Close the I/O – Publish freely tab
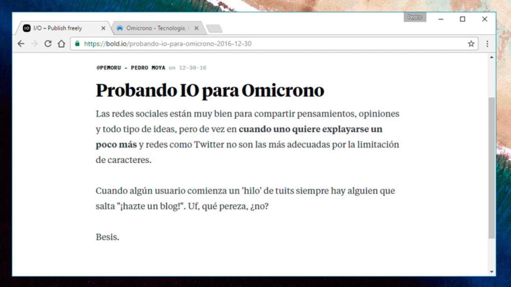511x287 pixels. pos(103,28)
